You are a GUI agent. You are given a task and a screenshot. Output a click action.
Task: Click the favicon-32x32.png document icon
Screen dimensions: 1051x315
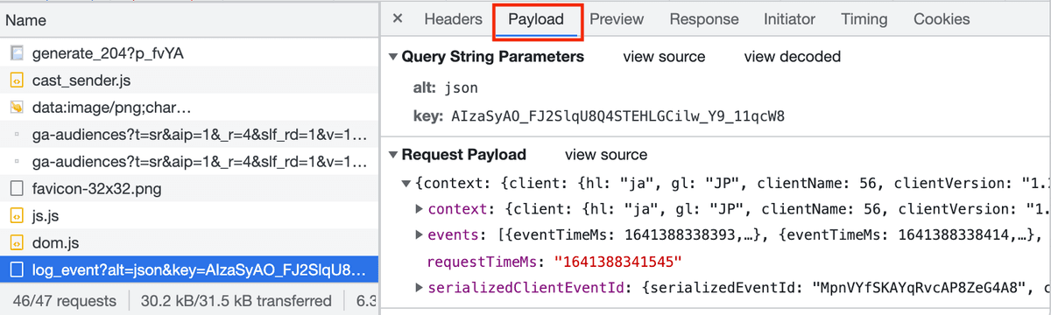tap(17, 188)
